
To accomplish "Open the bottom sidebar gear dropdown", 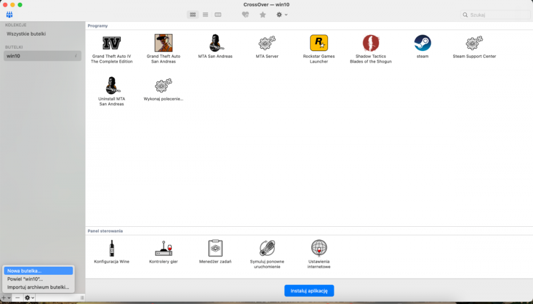I will pyautogui.click(x=29, y=298).
